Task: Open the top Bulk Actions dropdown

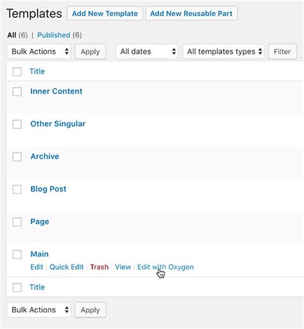Action: pos(39,51)
